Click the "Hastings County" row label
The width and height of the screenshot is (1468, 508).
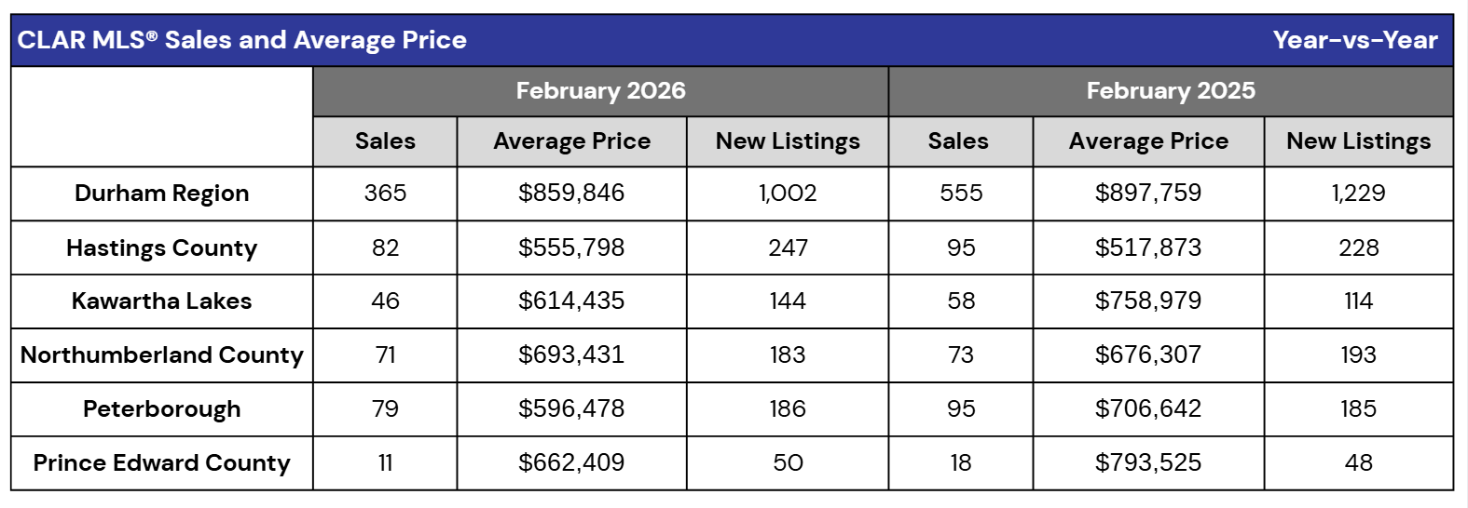[162, 248]
